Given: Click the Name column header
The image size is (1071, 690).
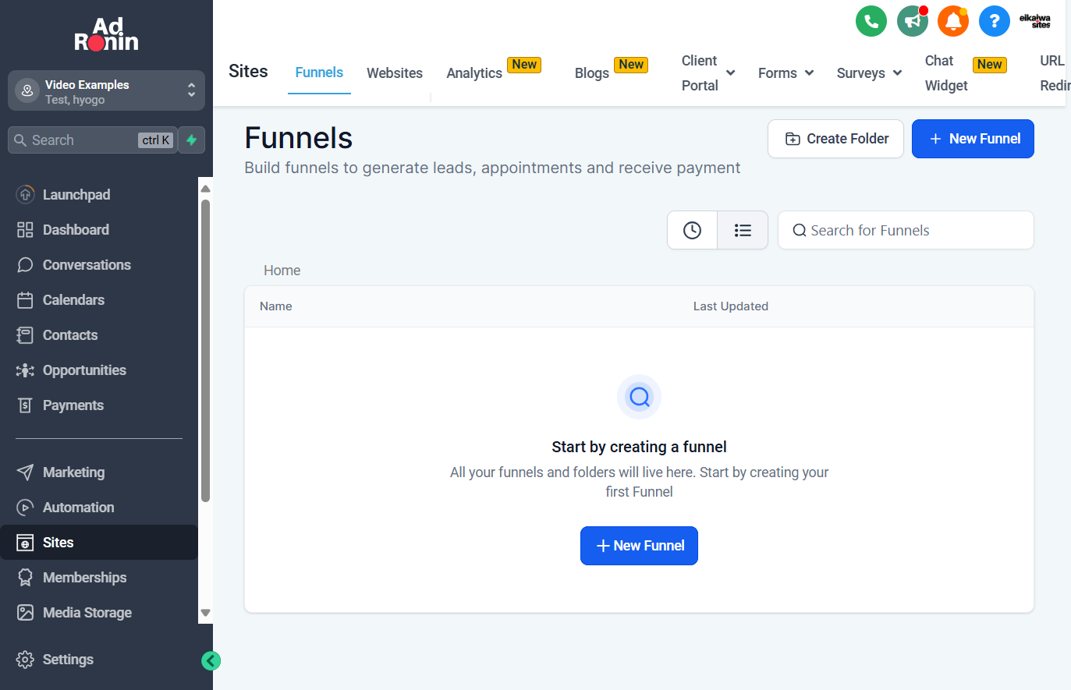Looking at the screenshot, I should [x=276, y=306].
